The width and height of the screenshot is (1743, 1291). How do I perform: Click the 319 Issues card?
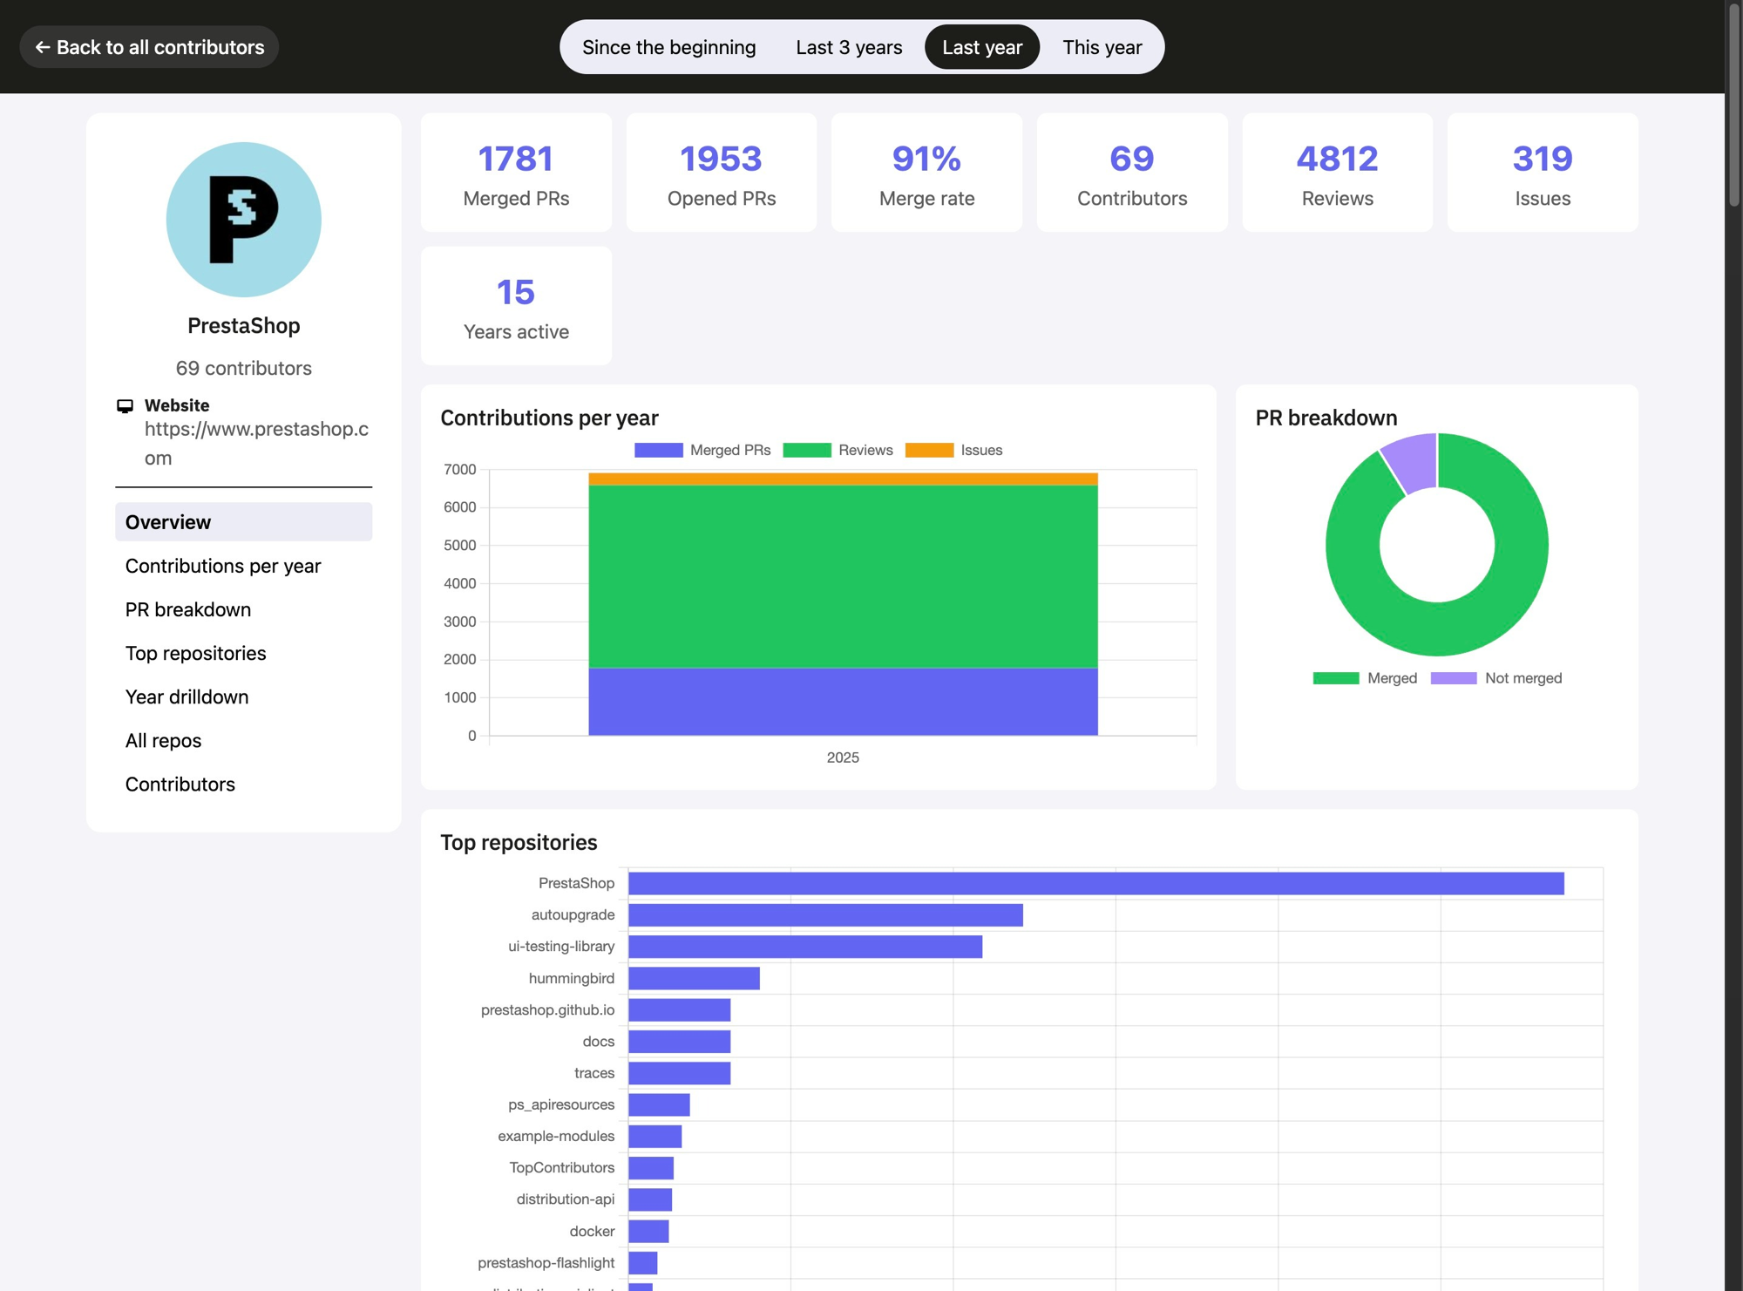(x=1543, y=173)
